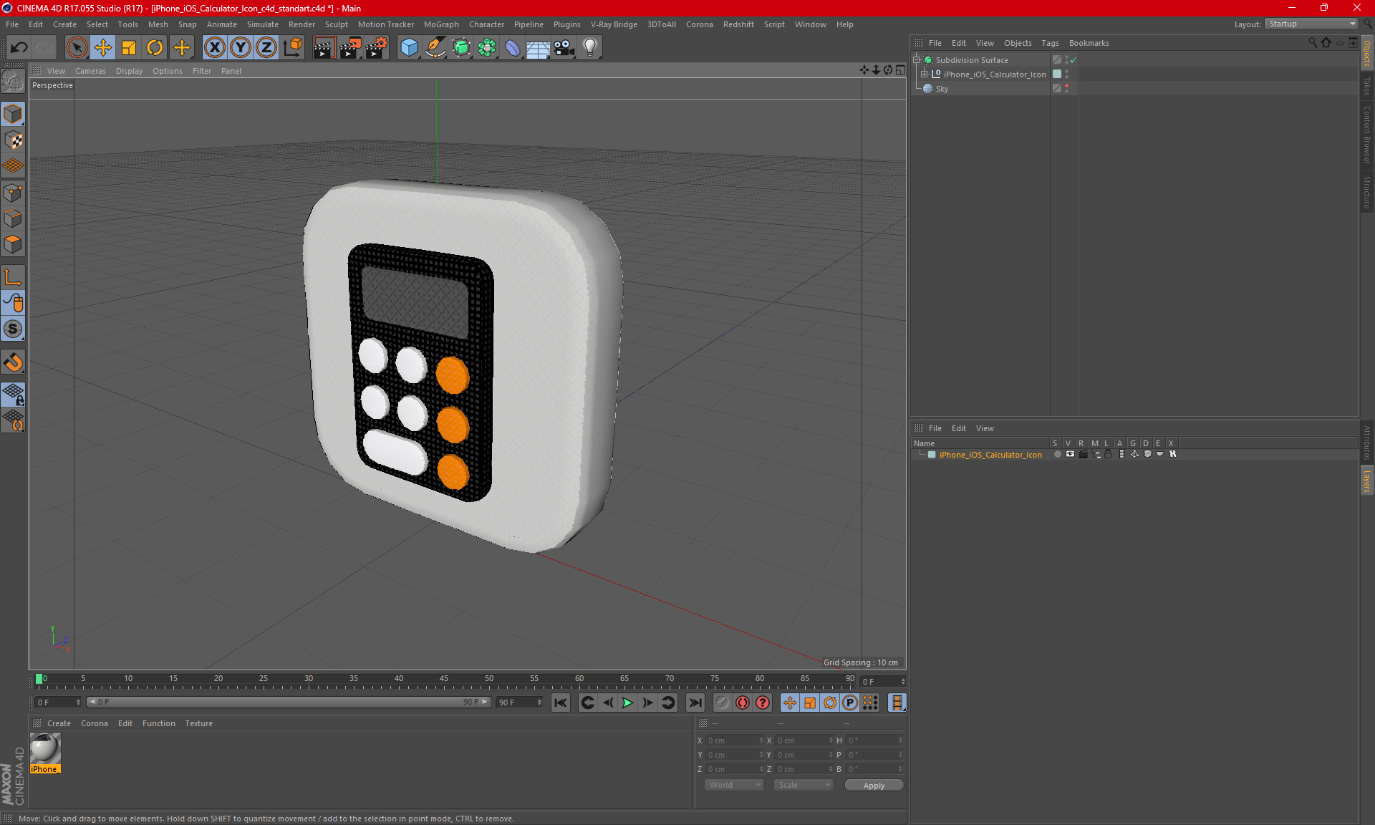
Task: Select the Live Selection tool
Action: click(77, 48)
